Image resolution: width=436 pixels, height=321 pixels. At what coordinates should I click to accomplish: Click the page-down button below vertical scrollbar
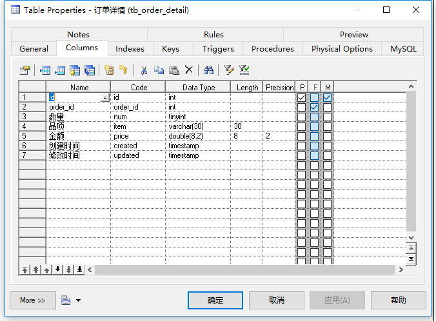pos(411,259)
